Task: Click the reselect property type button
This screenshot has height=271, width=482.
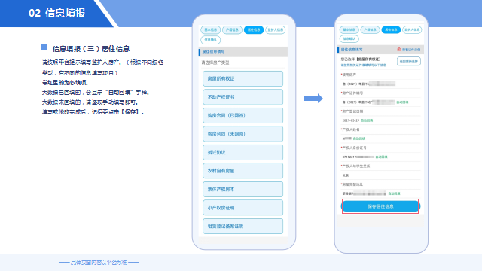Action: click(408, 62)
